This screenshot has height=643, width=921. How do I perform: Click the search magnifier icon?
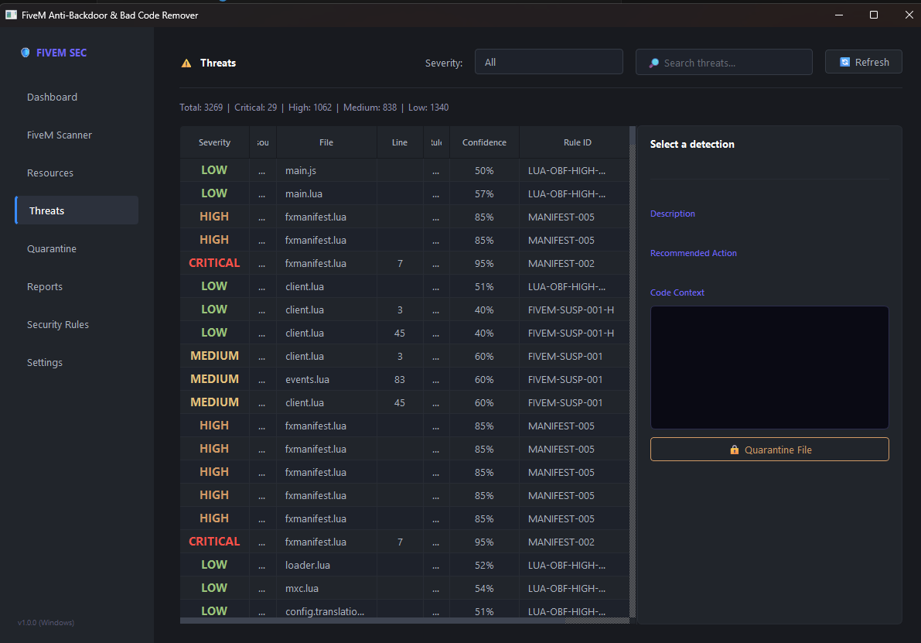pos(653,63)
